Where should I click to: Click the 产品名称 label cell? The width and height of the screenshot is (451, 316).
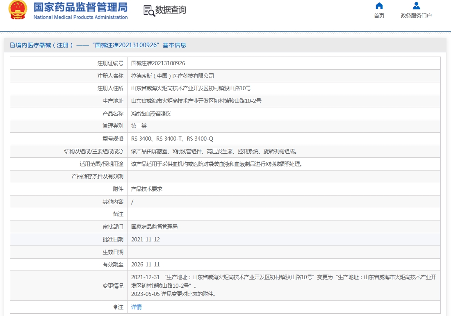[69, 114]
